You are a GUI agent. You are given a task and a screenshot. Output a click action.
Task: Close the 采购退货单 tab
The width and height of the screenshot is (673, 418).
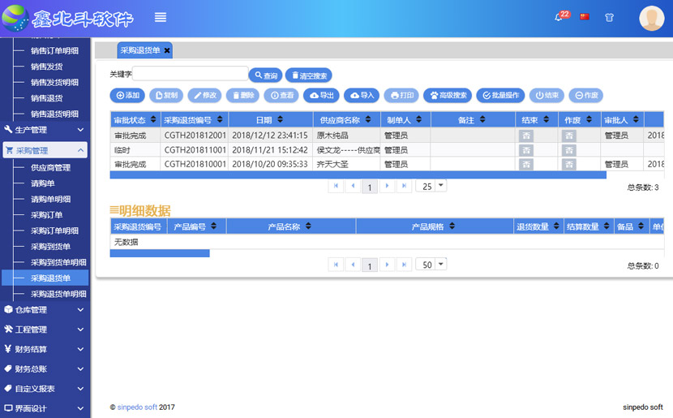pyautogui.click(x=167, y=50)
